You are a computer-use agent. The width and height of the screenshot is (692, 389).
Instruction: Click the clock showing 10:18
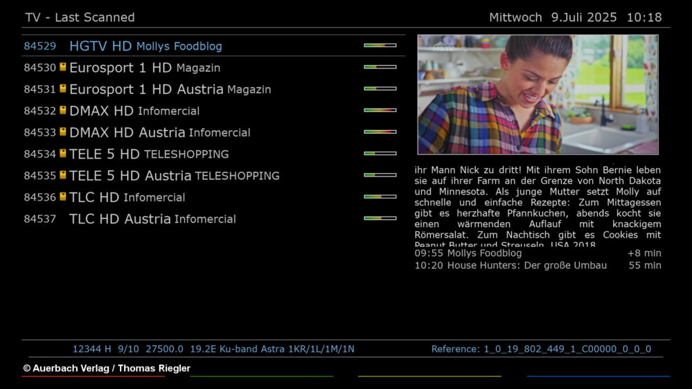(644, 17)
